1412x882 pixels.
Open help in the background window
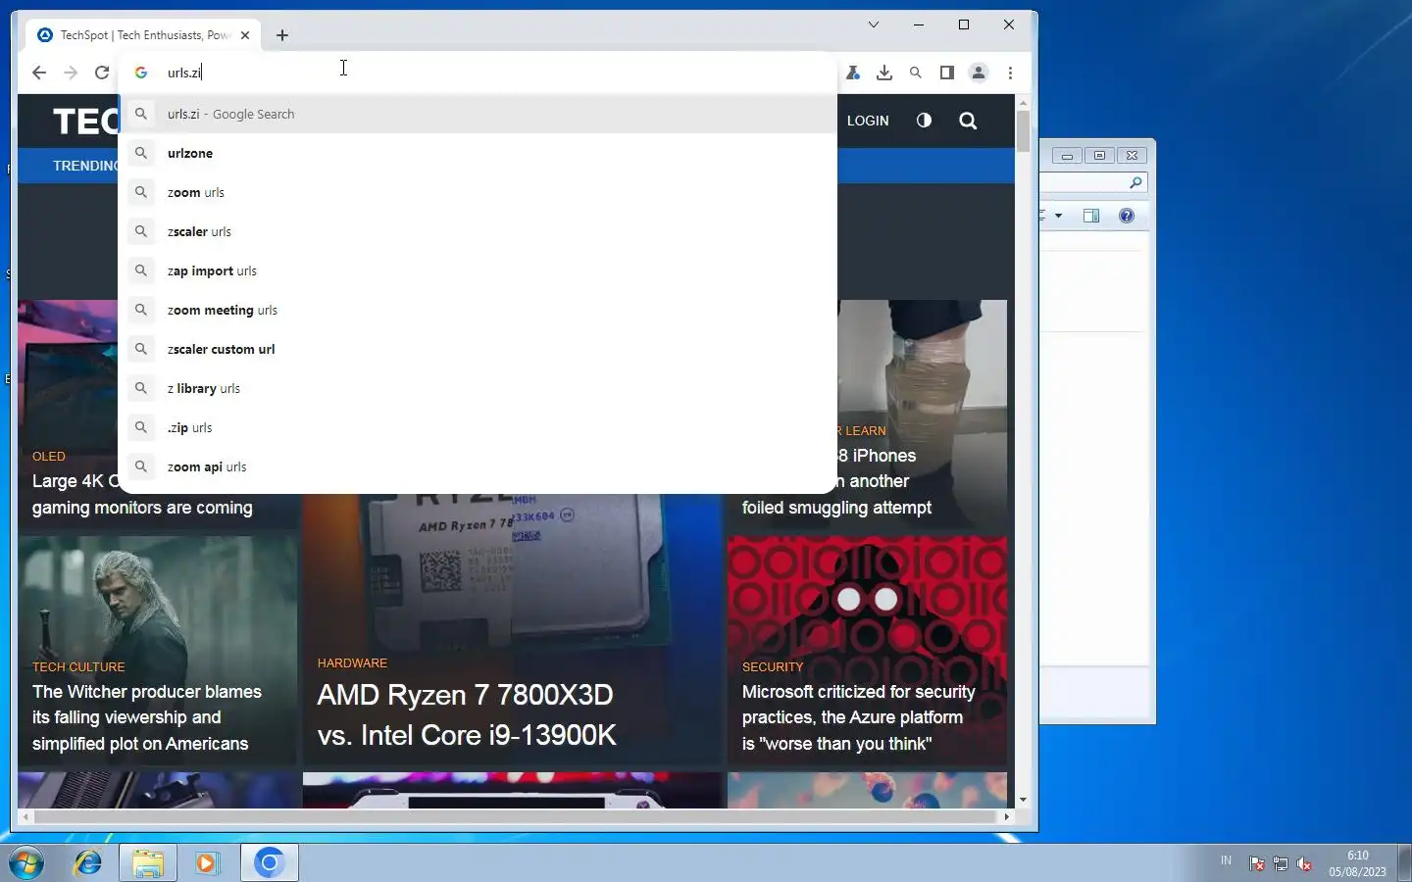pyautogui.click(x=1127, y=216)
